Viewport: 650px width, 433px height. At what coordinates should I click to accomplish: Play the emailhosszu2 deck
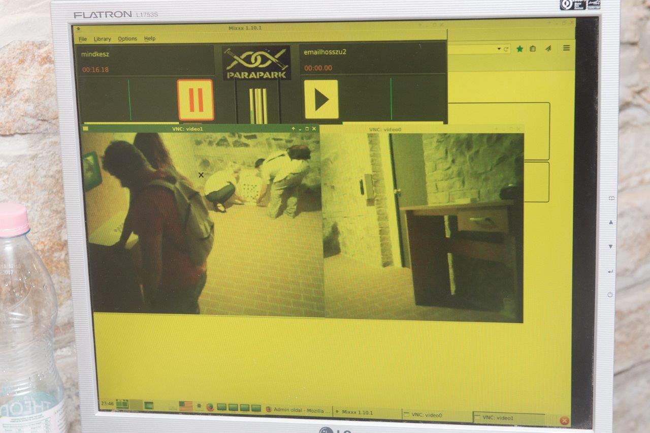click(x=321, y=99)
